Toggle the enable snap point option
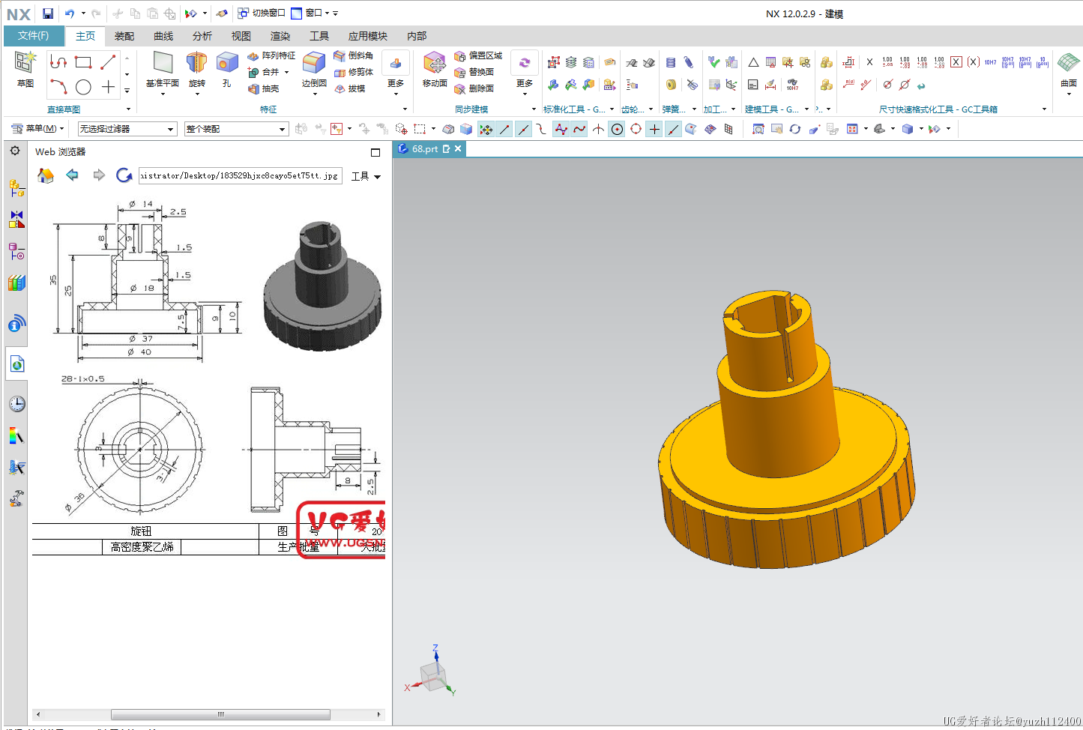 coord(486,129)
